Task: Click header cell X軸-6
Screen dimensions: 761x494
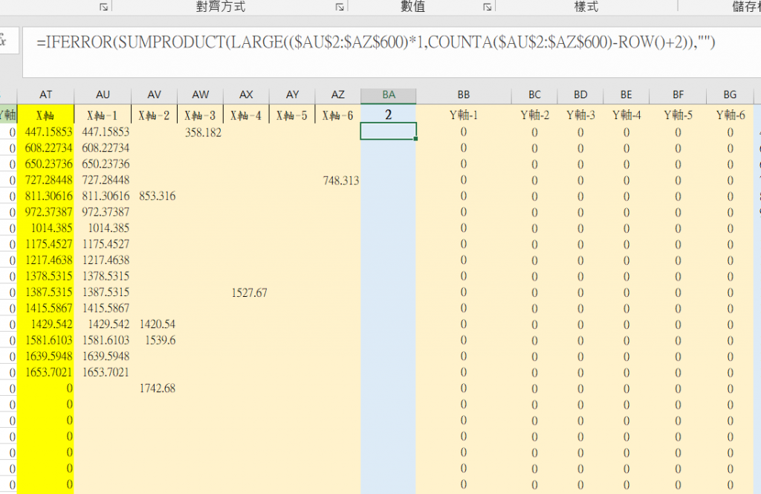Action: 338,115
